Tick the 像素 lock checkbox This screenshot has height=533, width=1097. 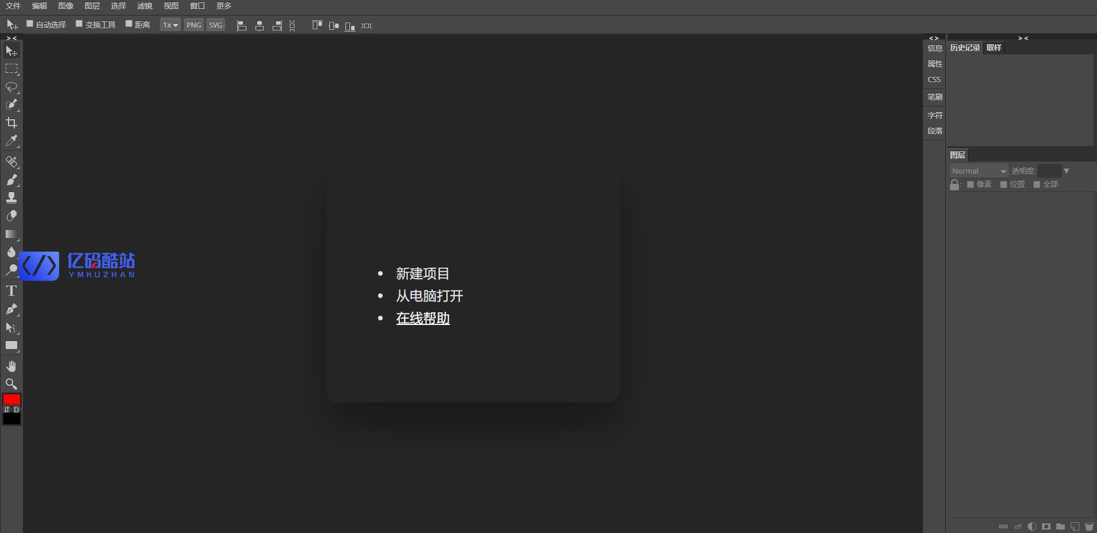click(x=970, y=185)
